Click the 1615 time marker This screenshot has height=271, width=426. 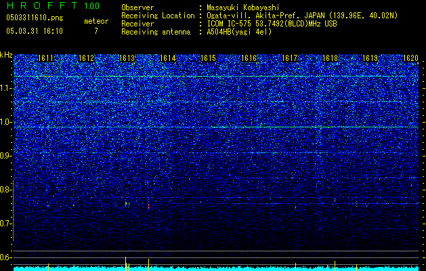[208, 58]
